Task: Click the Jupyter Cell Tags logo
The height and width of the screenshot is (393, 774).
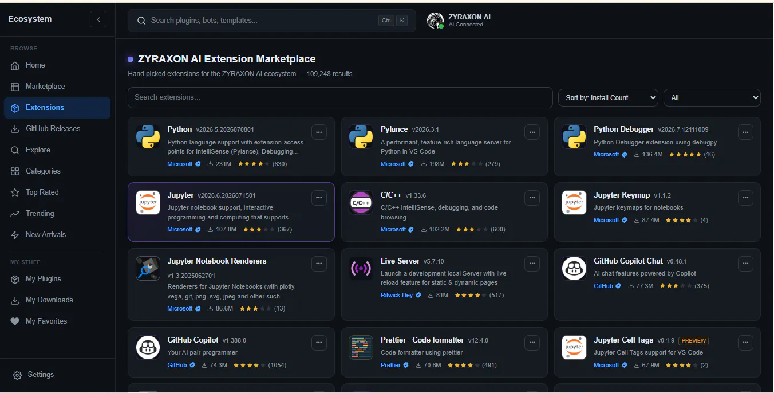Action: click(x=574, y=347)
